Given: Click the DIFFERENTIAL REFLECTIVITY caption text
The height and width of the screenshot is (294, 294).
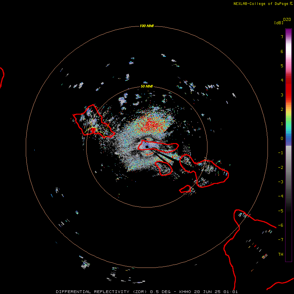Looking at the screenshot, I should point(93,292).
